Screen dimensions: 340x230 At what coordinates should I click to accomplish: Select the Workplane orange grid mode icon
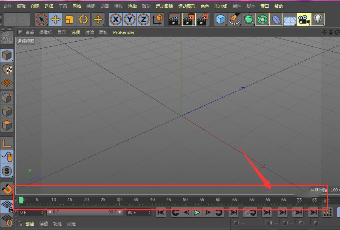point(7,83)
